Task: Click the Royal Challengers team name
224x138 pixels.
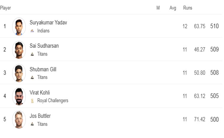Action: click(x=53, y=101)
